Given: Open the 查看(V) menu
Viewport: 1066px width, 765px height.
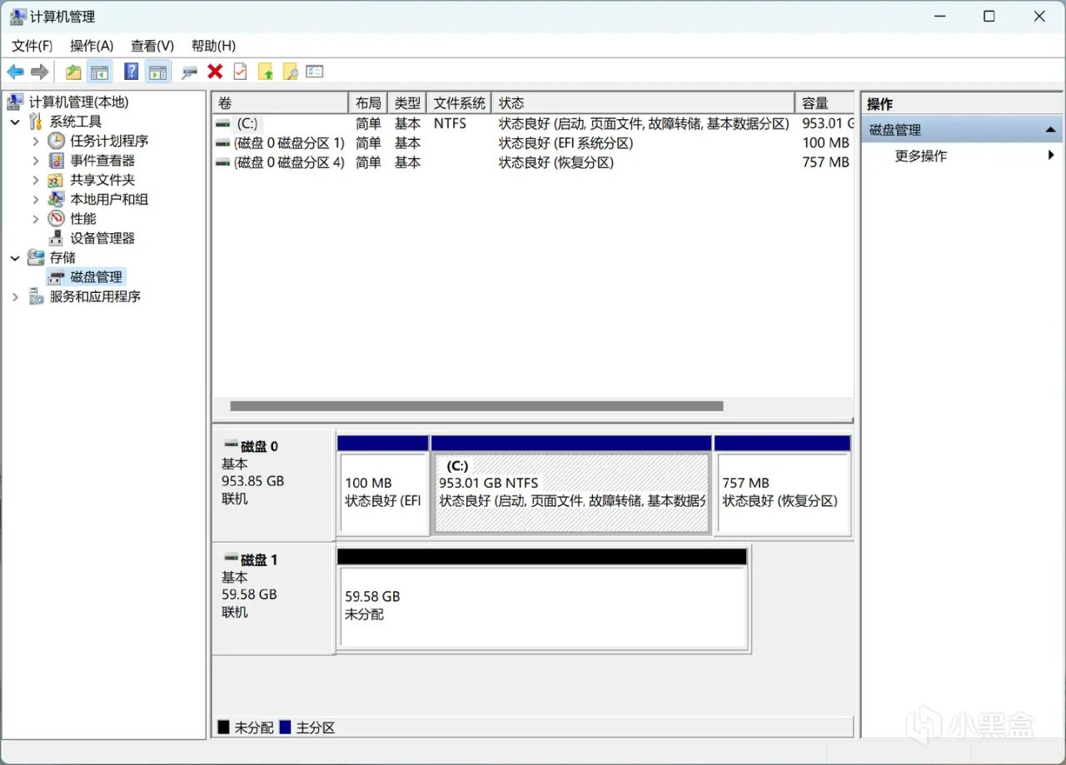Looking at the screenshot, I should click(x=152, y=46).
